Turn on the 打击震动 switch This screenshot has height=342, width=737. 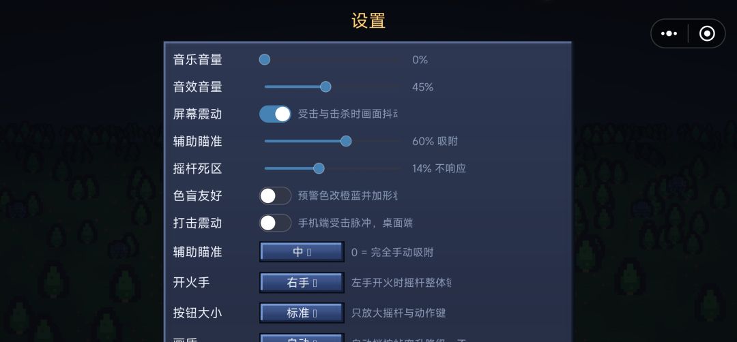point(275,223)
